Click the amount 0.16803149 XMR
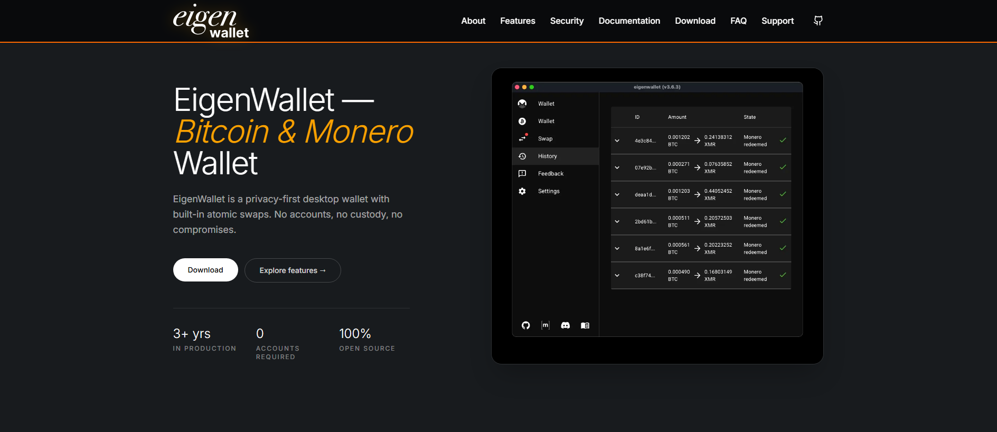Screen dimensions: 997x432 tap(718, 275)
